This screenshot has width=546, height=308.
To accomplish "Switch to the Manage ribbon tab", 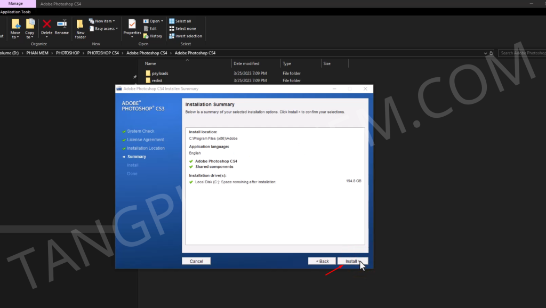I will pos(15,4).
